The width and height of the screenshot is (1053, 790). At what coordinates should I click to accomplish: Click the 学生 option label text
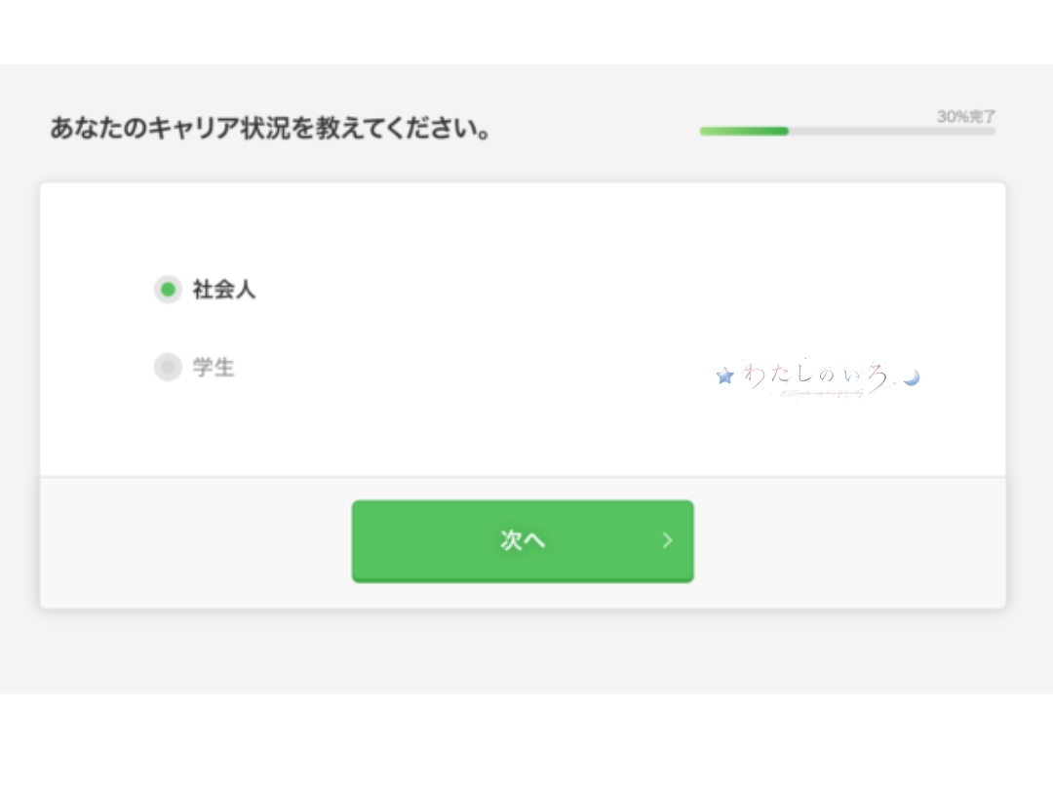point(214,368)
